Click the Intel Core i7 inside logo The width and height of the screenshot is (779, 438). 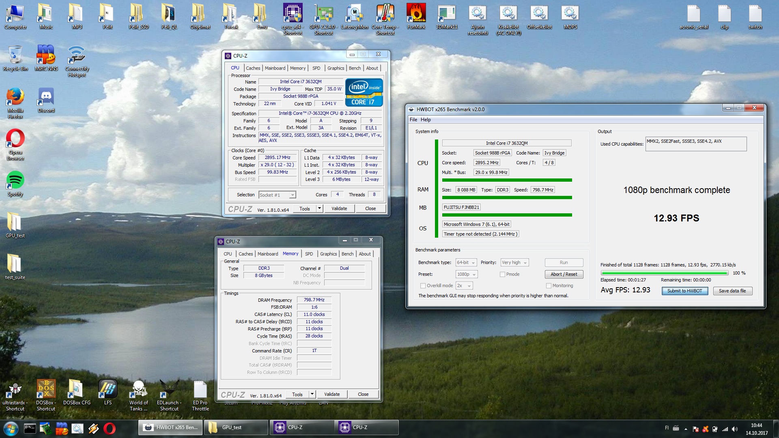(364, 92)
